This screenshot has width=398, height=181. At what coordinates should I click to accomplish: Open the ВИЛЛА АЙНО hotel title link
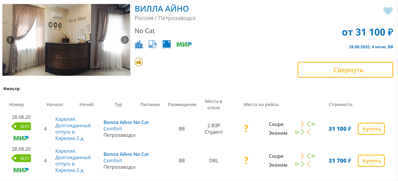162,9
